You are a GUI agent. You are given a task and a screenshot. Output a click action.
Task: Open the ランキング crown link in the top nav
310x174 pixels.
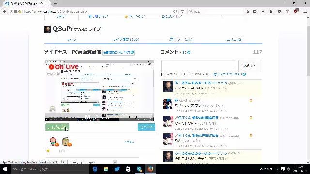pyautogui.click(x=135, y=17)
